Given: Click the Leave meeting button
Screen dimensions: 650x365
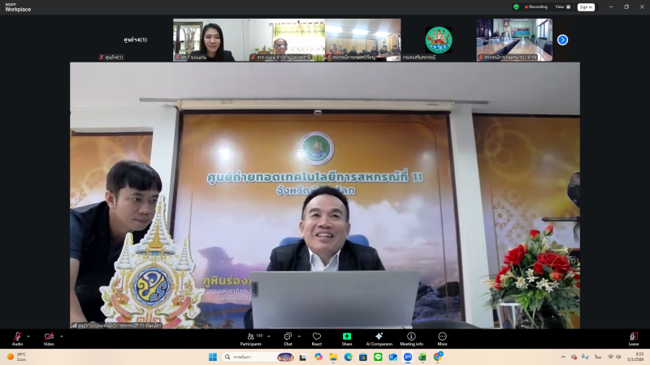Looking at the screenshot, I should click(x=634, y=337).
